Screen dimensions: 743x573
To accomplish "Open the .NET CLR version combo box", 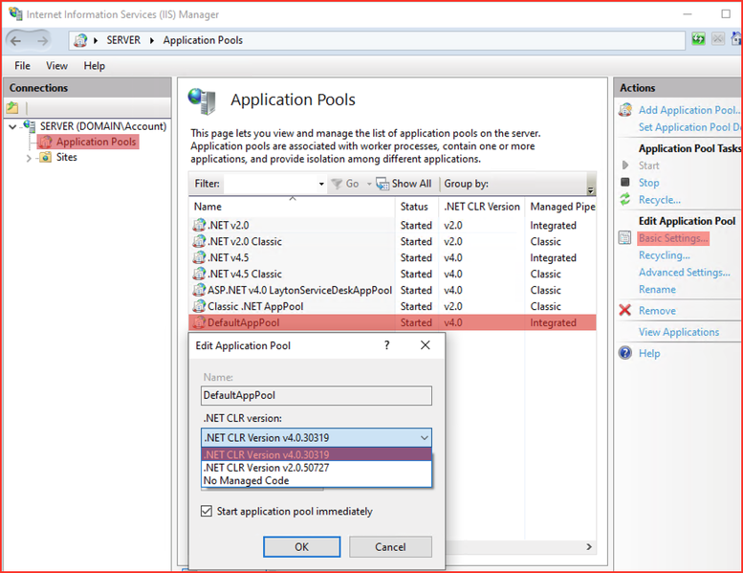I will [x=317, y=437].
